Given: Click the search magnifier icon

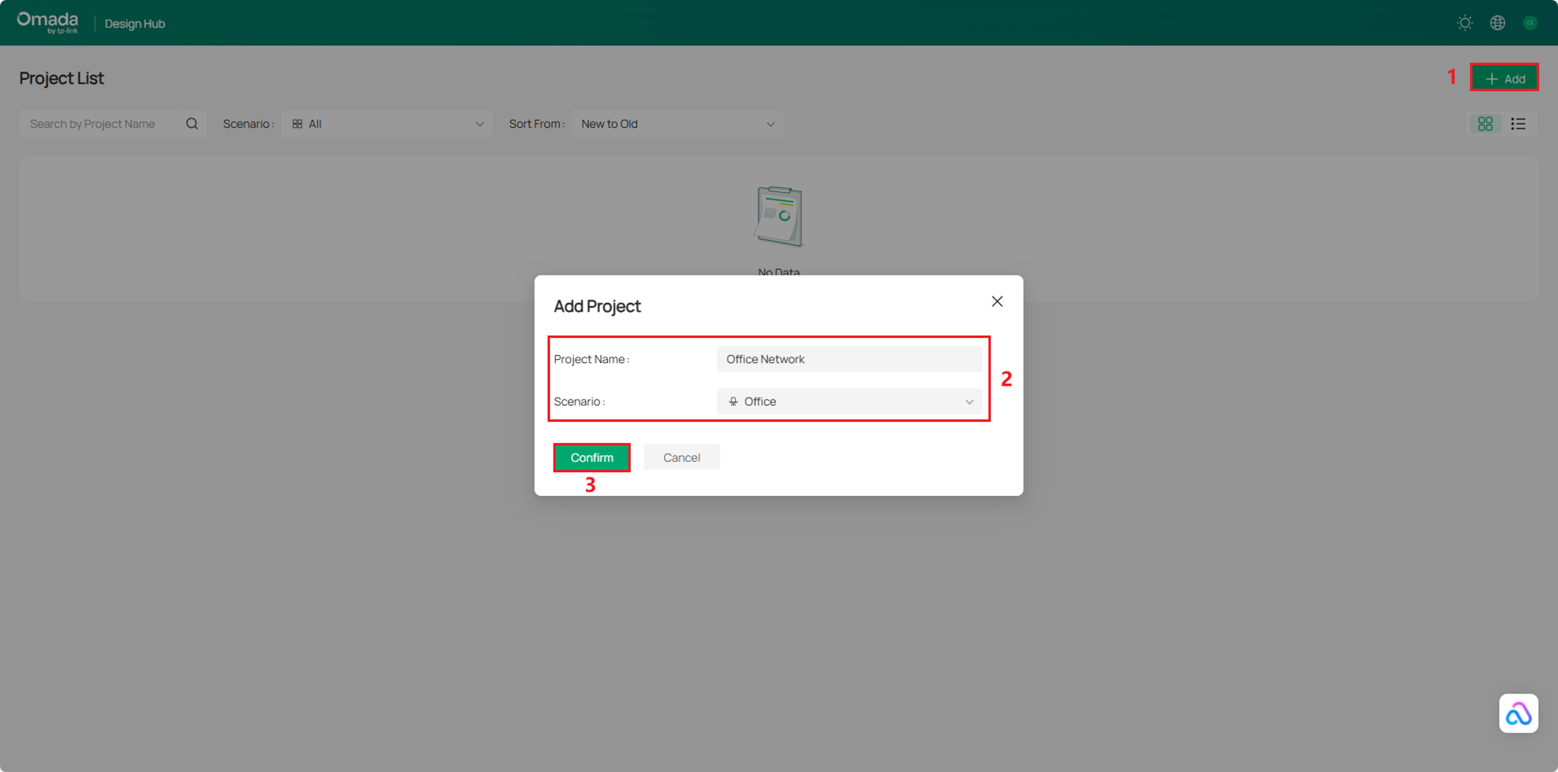Looking at the screenshot, I should [192, 124].
